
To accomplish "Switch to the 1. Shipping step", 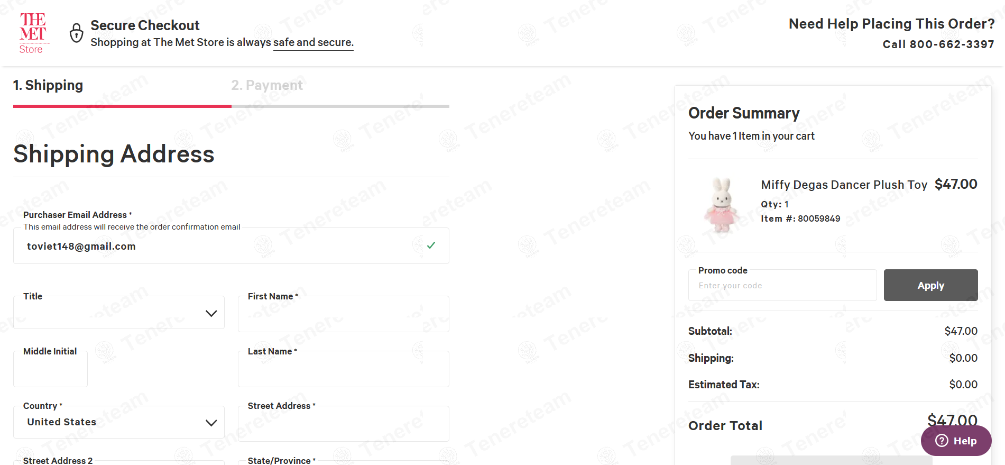I will pos(48,85).
